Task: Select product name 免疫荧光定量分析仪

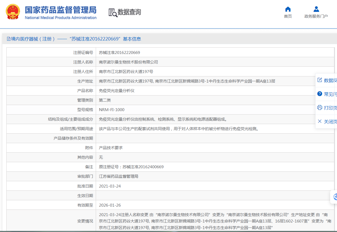Action: 117,91
